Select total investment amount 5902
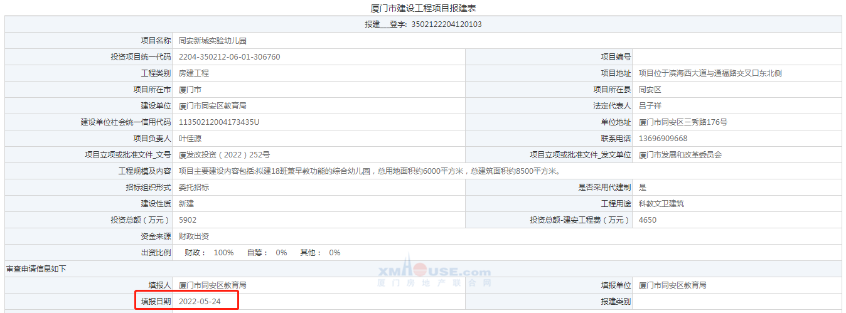 point(188,220)
